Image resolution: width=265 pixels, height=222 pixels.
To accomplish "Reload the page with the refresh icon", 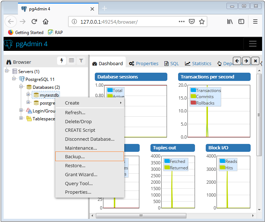I will point(34,21).
